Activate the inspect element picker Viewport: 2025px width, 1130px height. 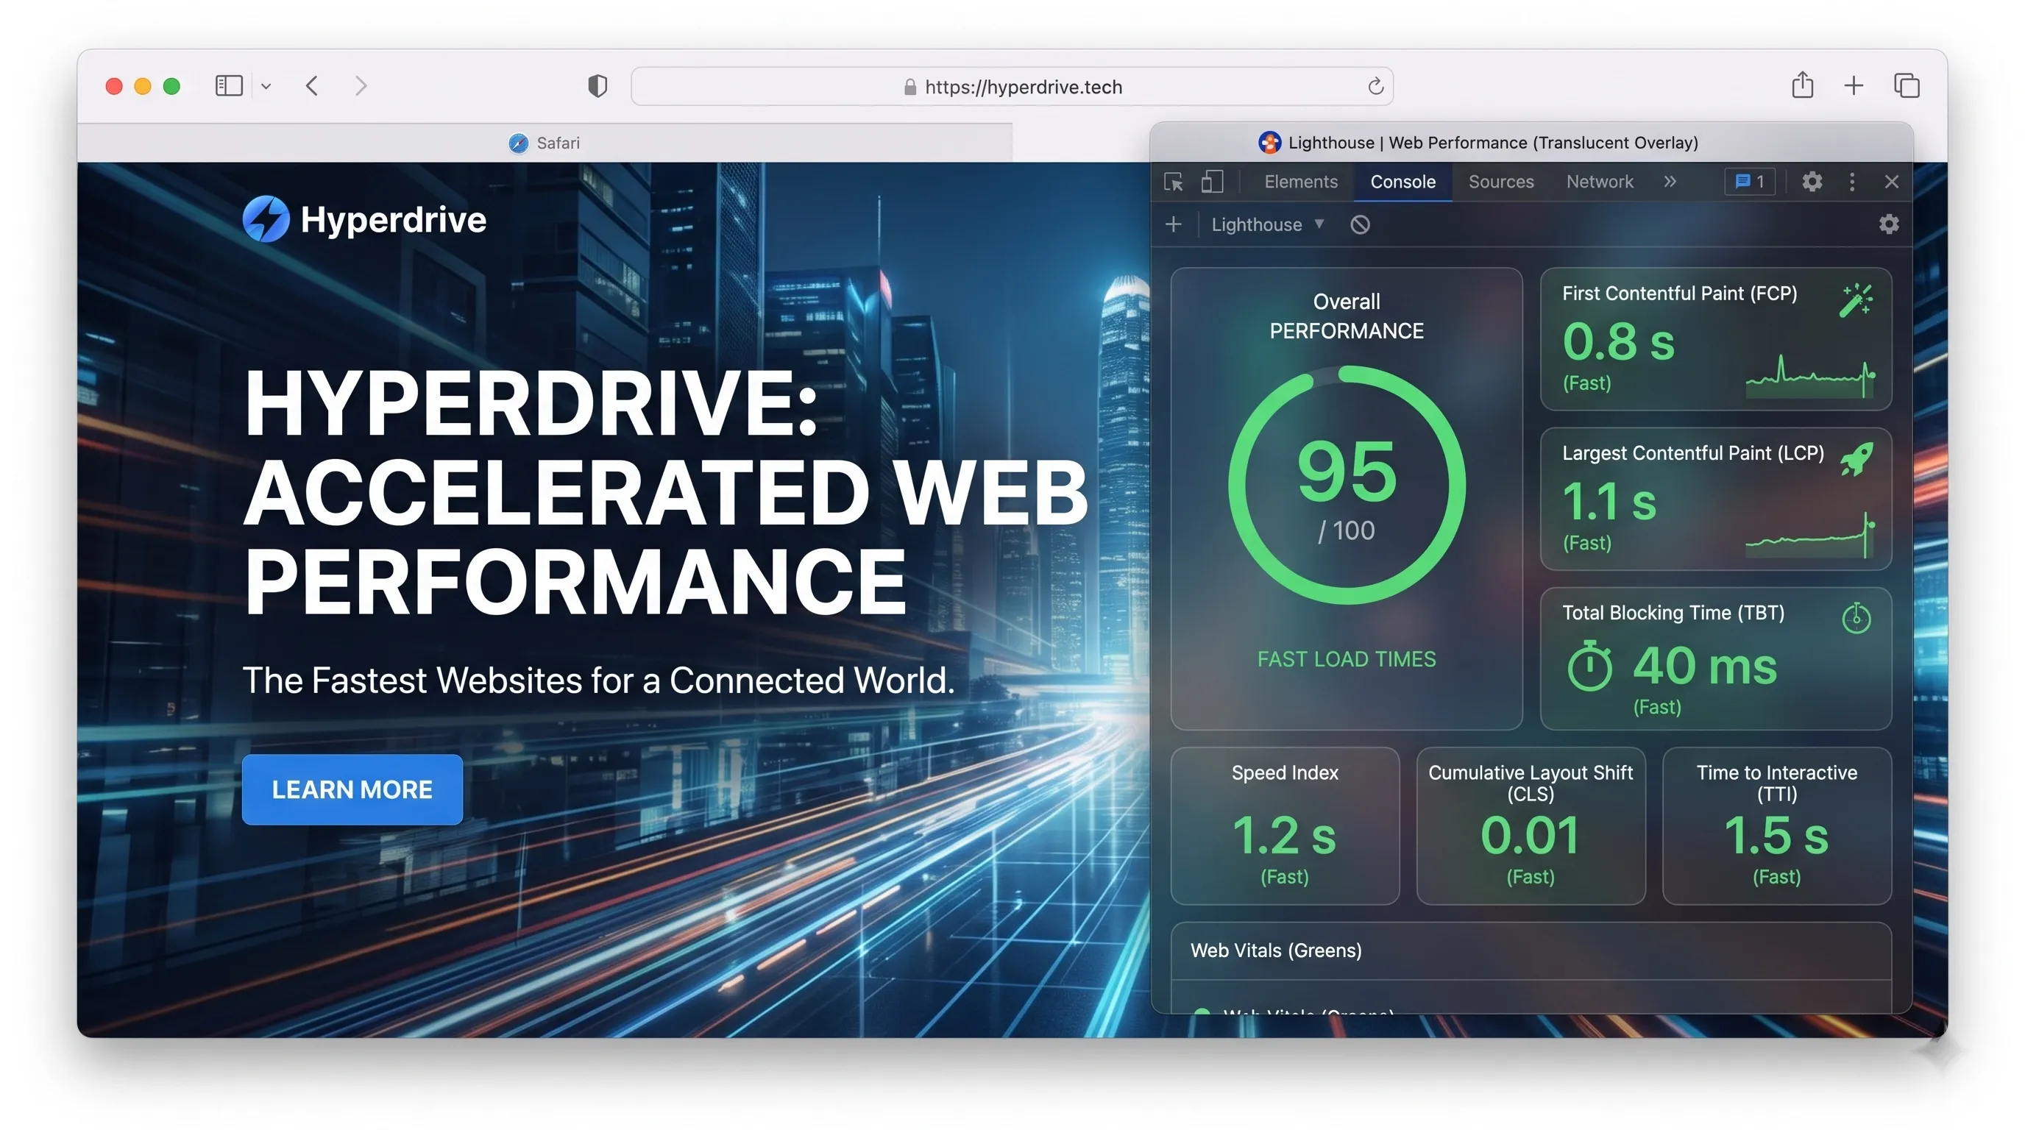click(x=1173, y=182)
